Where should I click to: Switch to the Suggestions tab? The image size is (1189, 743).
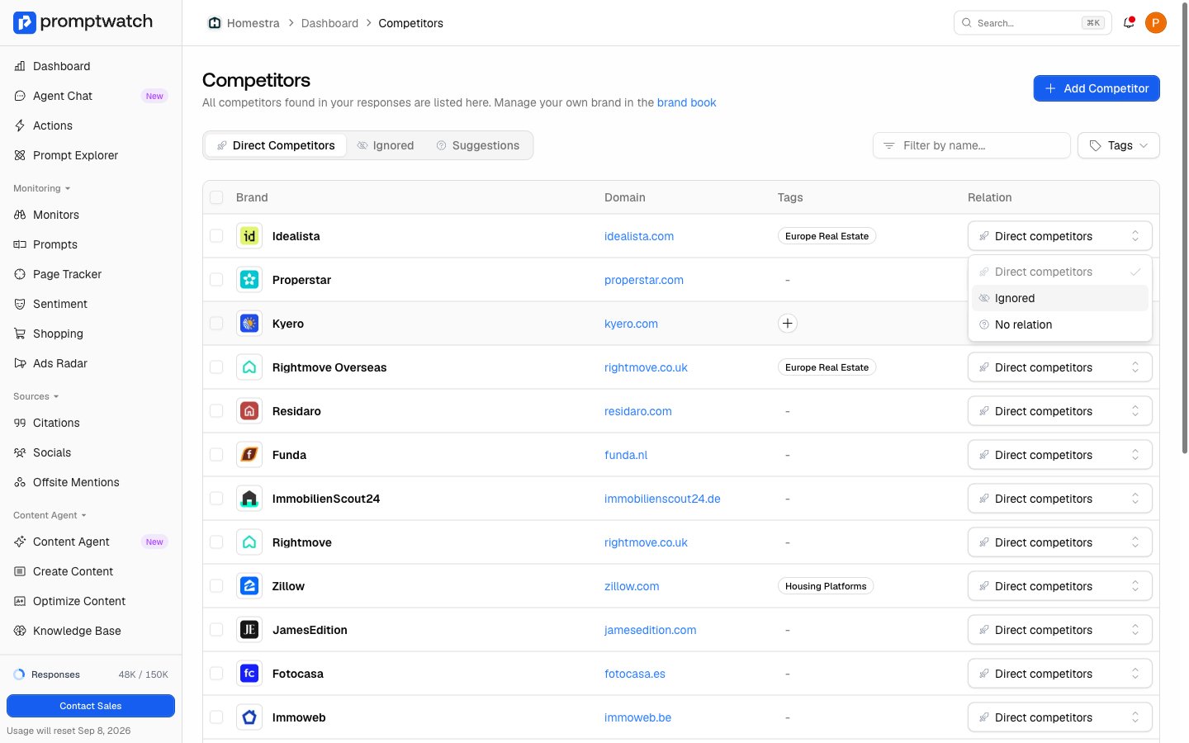(478, 145)
